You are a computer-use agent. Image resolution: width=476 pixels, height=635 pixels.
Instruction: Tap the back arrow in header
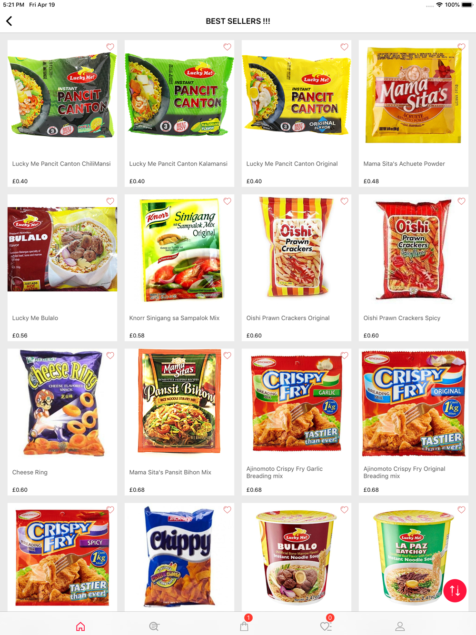[9, 21]
